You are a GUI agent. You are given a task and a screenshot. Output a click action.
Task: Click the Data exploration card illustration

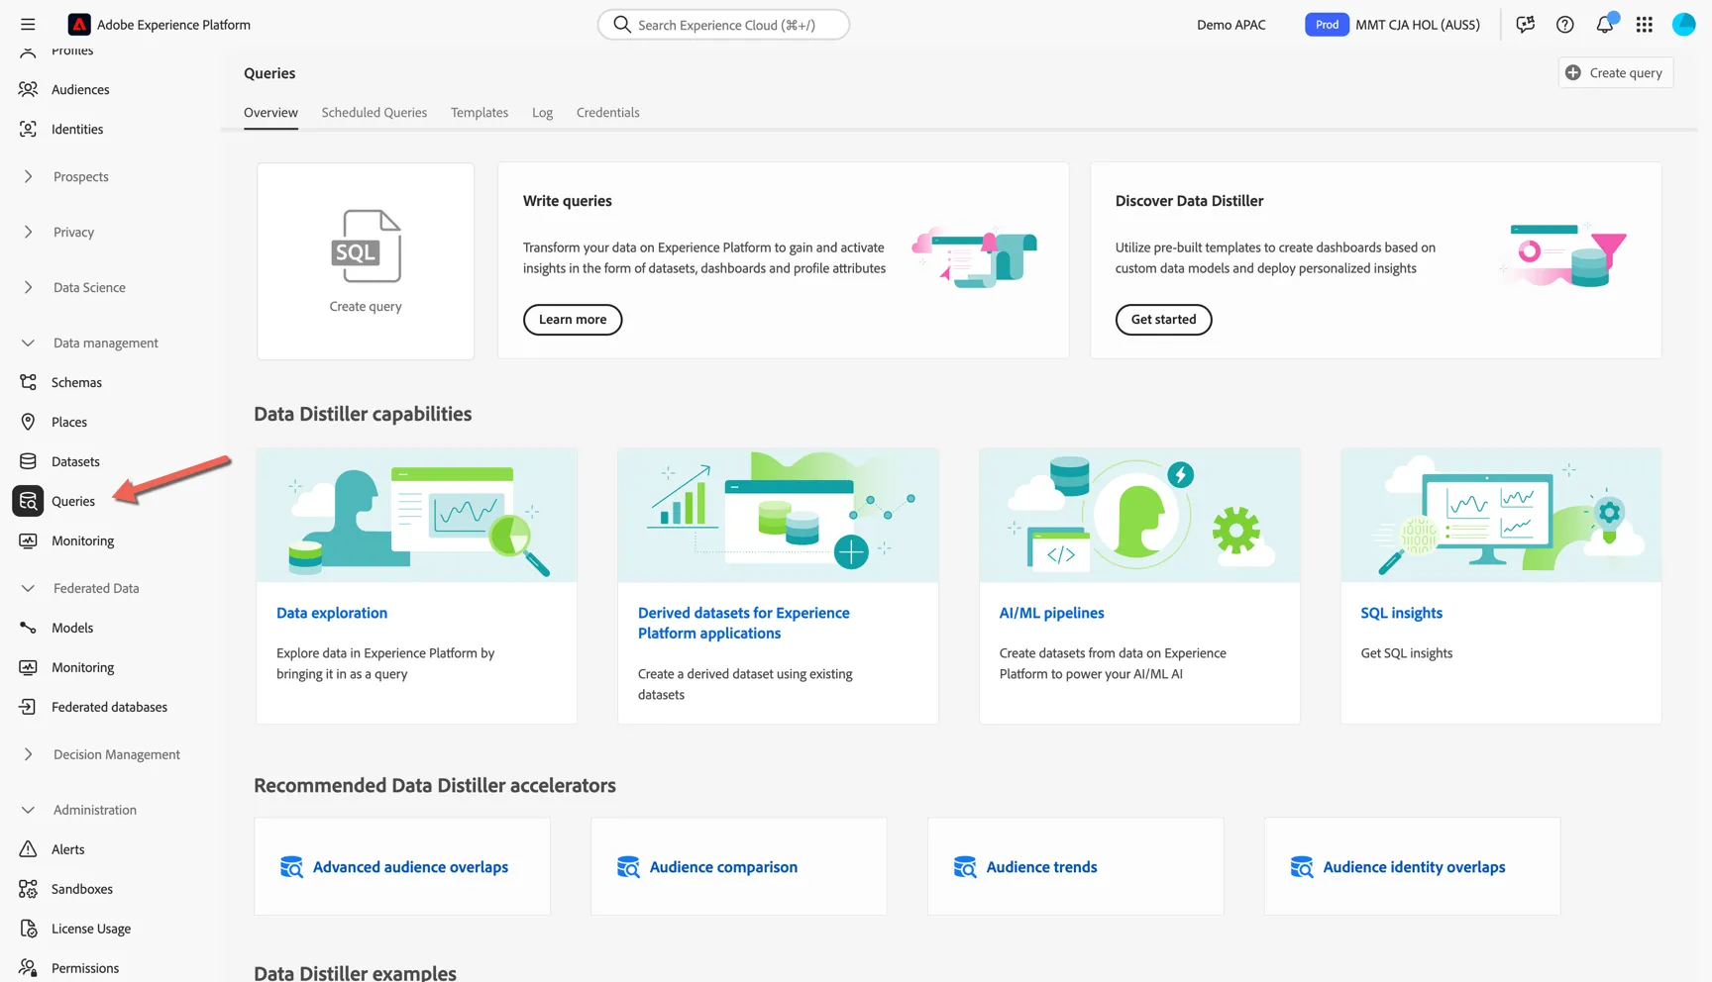point(417,515)
